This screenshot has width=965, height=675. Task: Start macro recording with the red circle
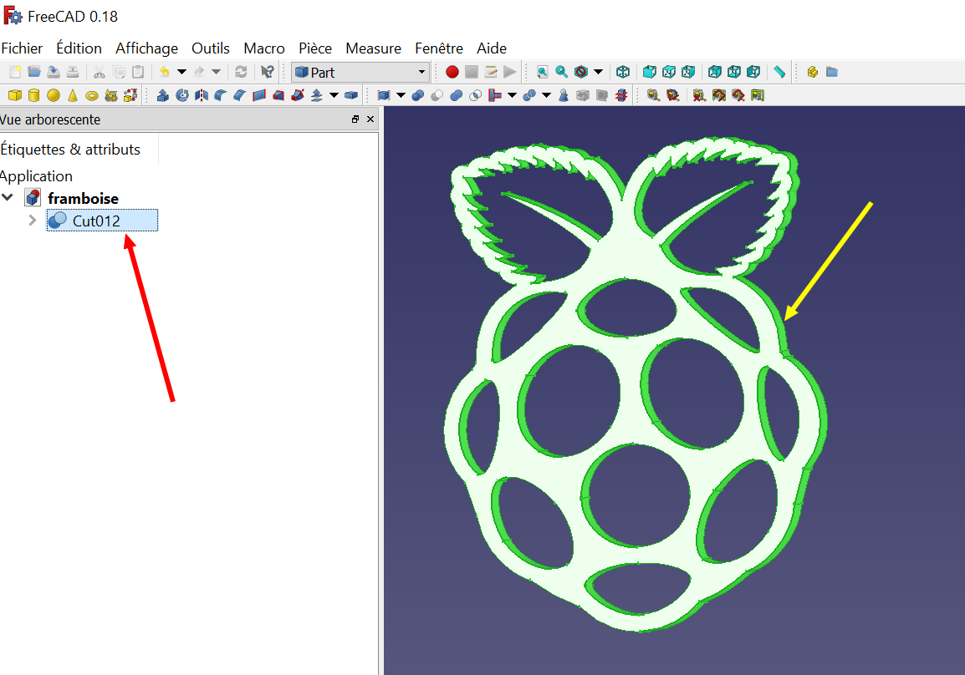point(452,72)
